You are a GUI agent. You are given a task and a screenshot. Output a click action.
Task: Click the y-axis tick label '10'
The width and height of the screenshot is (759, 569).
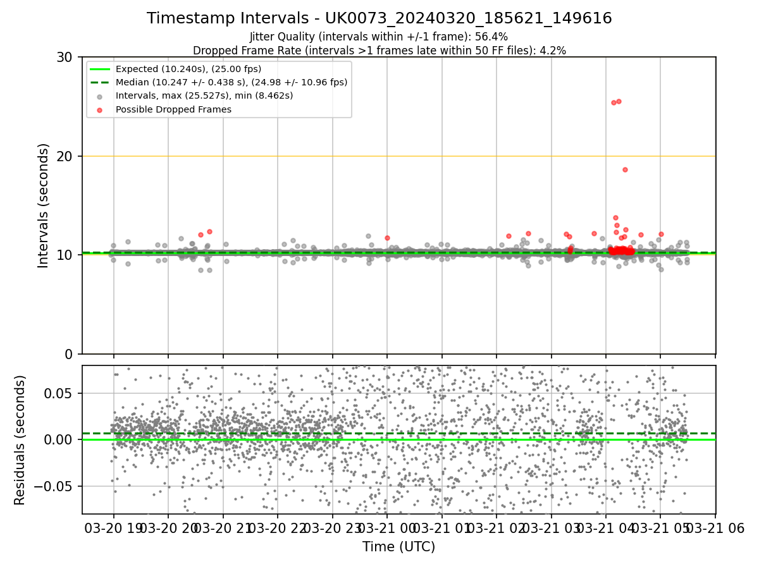pos(64,255)
